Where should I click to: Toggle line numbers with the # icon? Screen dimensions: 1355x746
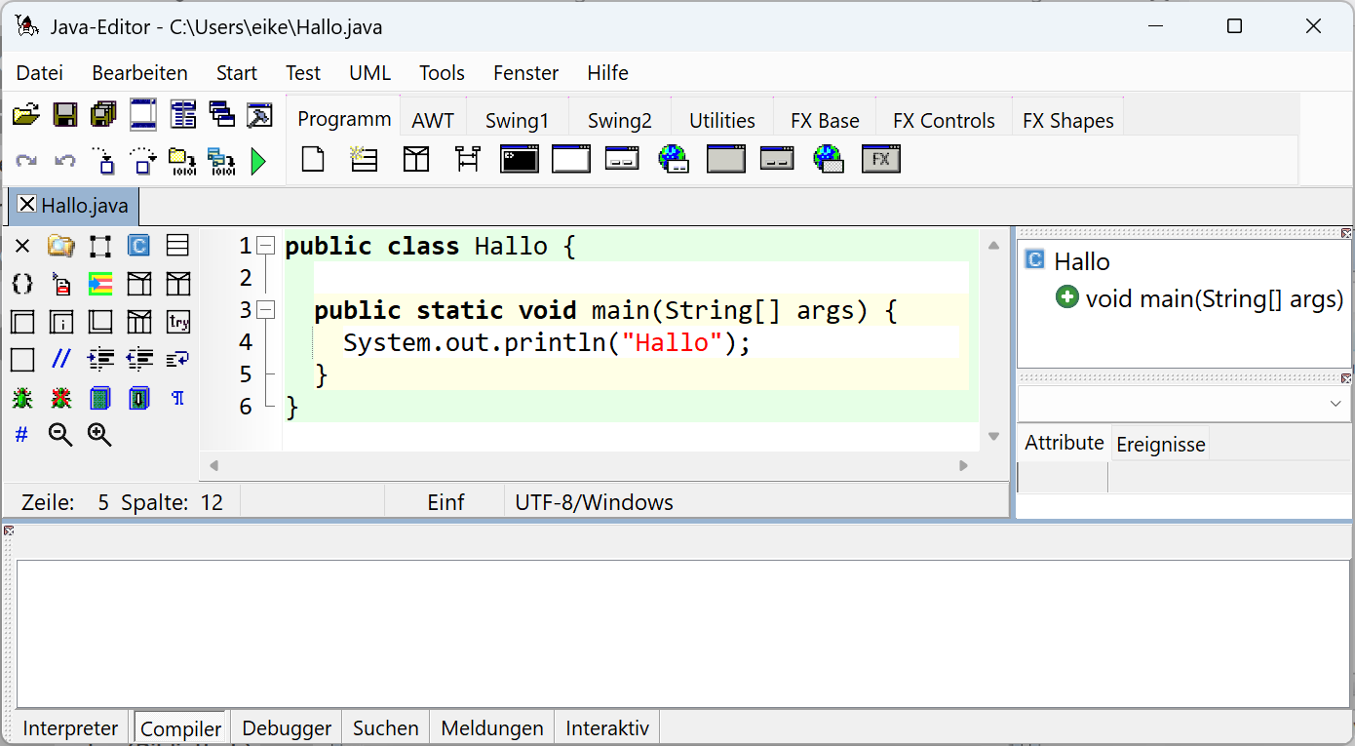pyautogui.click(x=21, y=435)
